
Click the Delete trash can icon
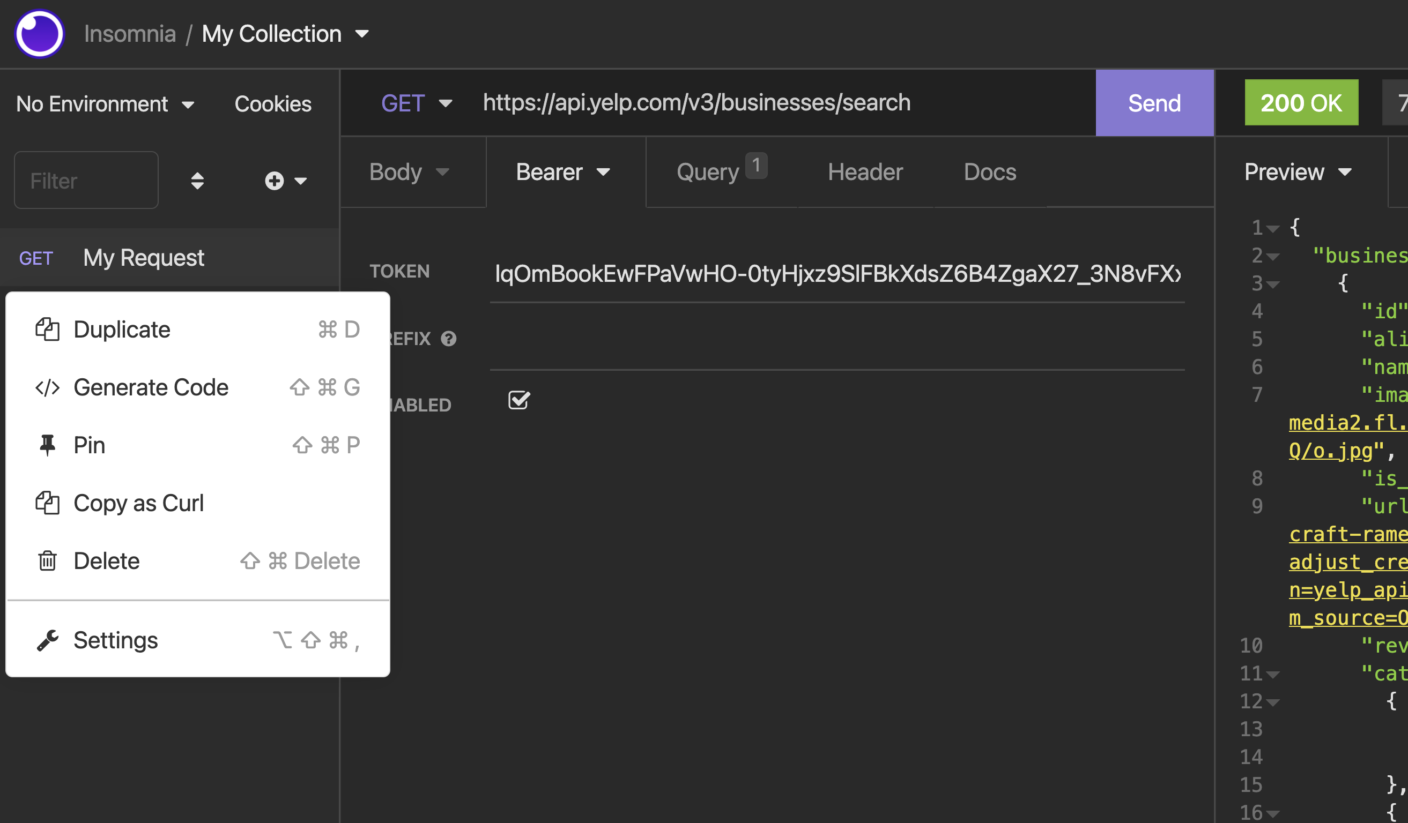(48, 561)
